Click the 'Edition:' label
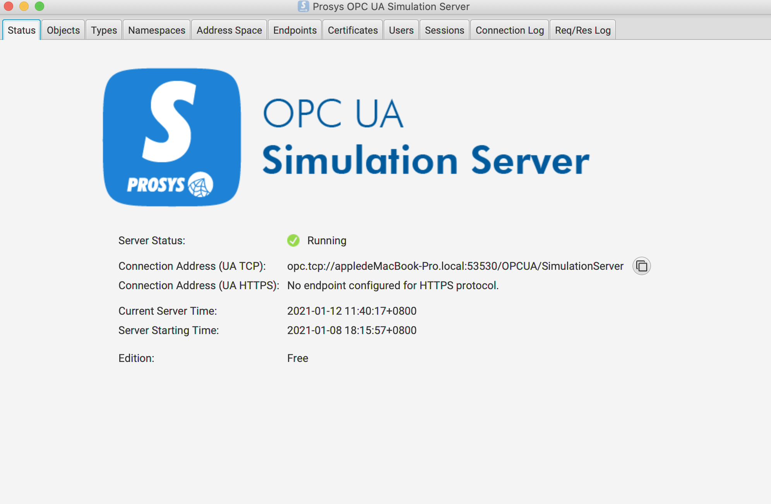Viewport: 771px width, 504px height. [x=136, y=358]
